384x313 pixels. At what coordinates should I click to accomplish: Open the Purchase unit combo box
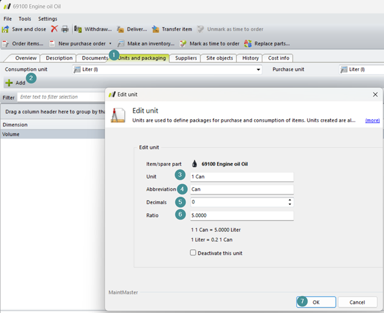coord(362,70)
